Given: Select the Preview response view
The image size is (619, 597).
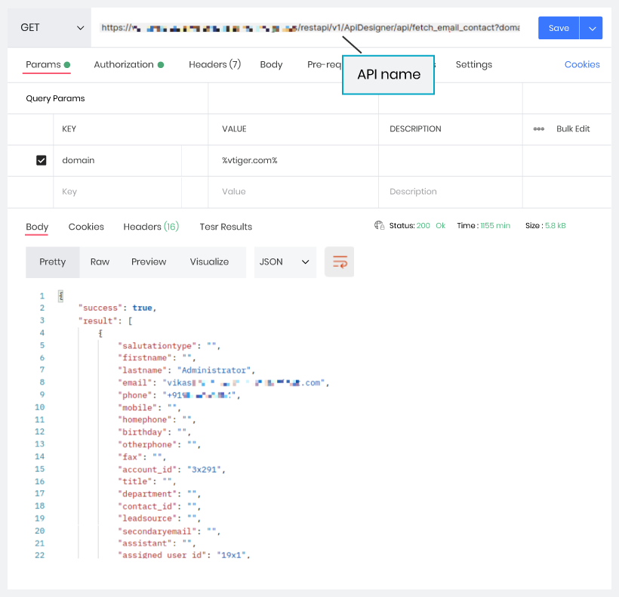Looking at the screenshot, I should 149,261.
